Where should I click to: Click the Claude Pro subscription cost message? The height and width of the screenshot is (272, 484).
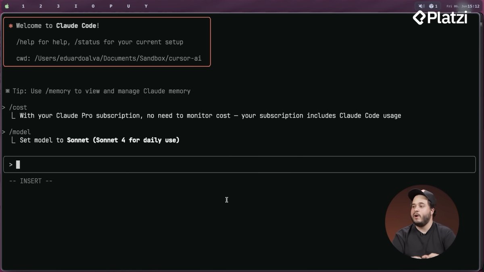(x=210, y=116)
